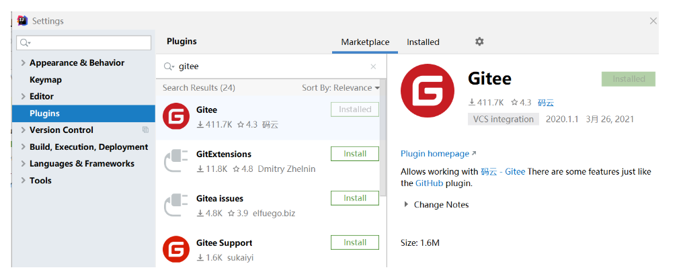Image resolution: width=683 pixels, height=274 pixels.
Task: Install the Gitee Support plugin
Action: tap(355, 242)
